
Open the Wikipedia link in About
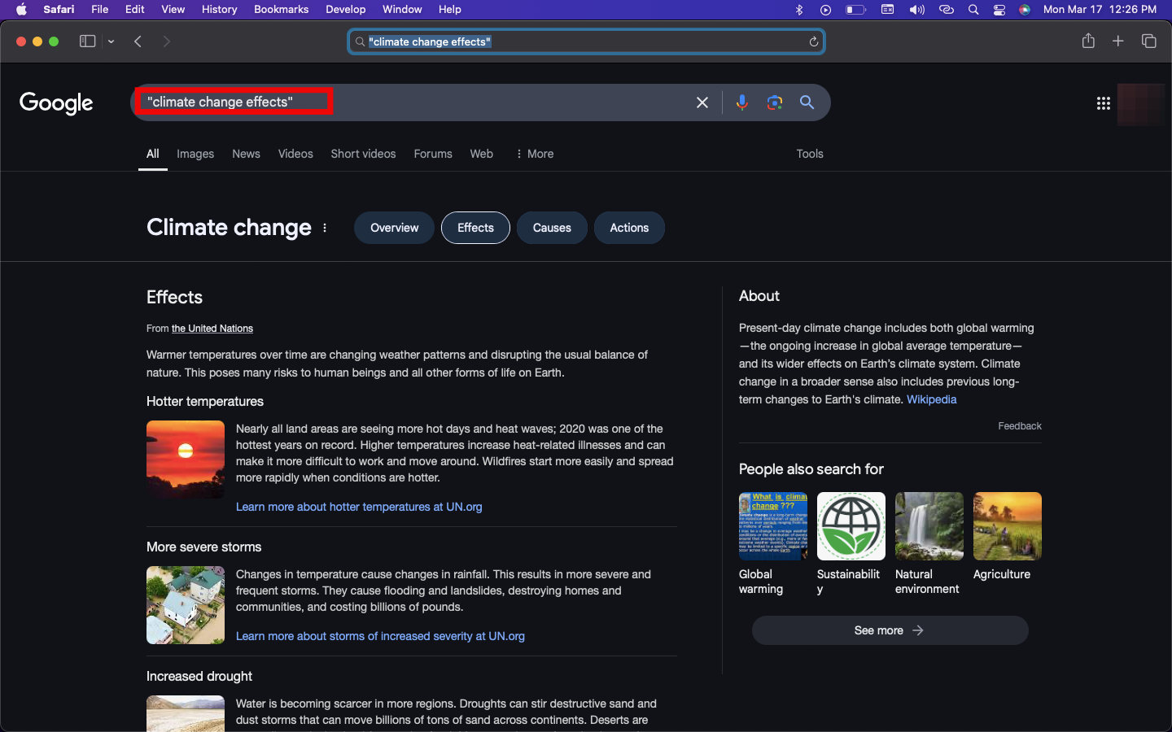click(931, 399)
